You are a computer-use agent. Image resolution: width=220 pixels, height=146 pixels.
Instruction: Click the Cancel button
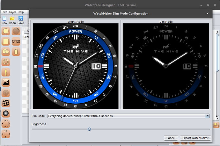pyautogui.click(x=171, y=138)
